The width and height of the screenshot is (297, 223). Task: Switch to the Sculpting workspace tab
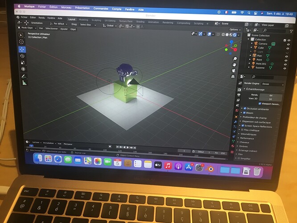click(x=96, y=20)
